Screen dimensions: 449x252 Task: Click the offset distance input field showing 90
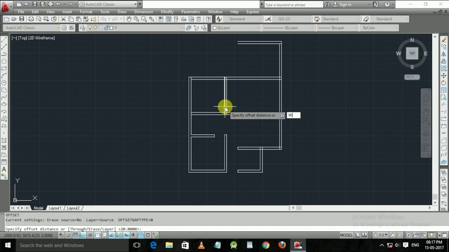pos(294,115)
